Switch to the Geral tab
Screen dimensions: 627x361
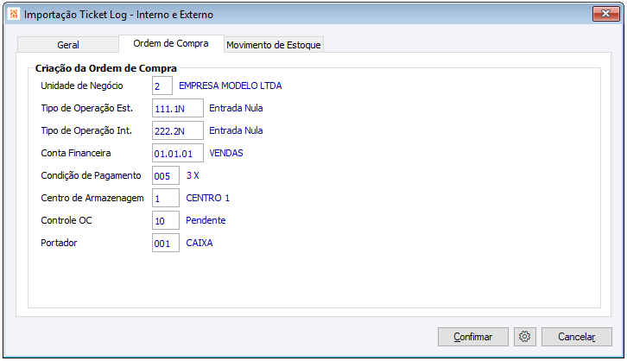68,45
